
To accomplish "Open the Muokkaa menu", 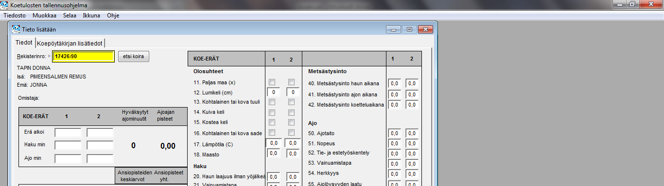I will pyautogui.click(x=44, y=15).
